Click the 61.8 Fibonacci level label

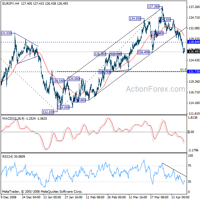coord(183,69)
